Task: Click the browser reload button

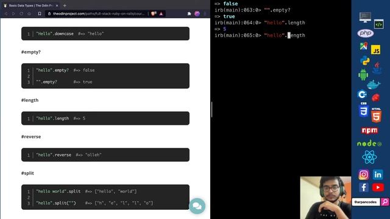Action: pyautogui.click(x=21, y=13)
